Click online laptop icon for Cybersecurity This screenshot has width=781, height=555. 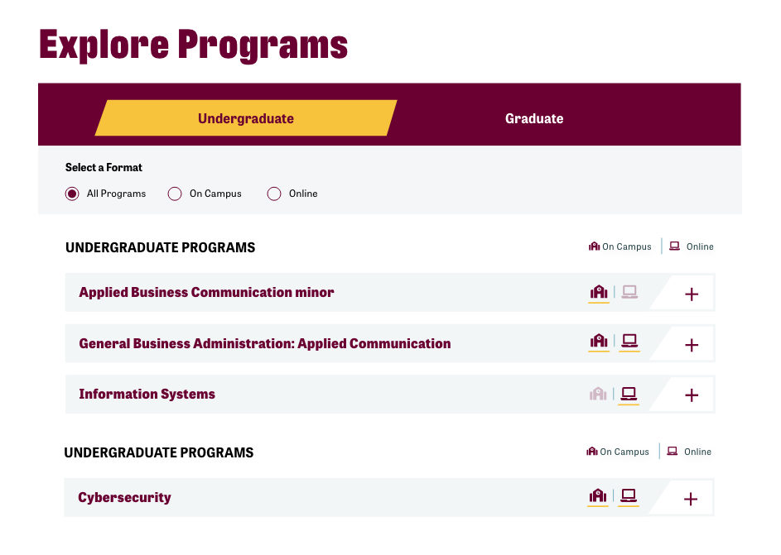(629, 496)
